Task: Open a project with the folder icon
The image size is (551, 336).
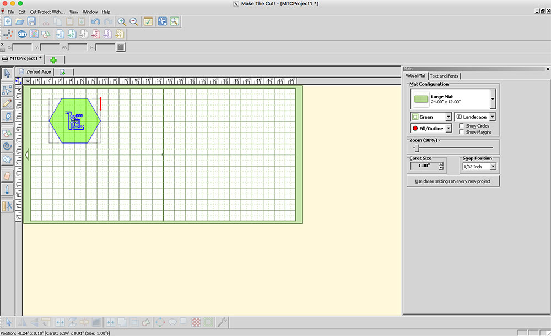Action: pyautogui.click(x=20, y=22)
